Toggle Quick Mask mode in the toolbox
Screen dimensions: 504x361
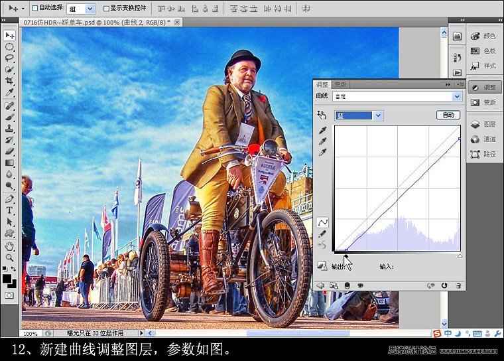pyautogui.click(x=9, y=295)
